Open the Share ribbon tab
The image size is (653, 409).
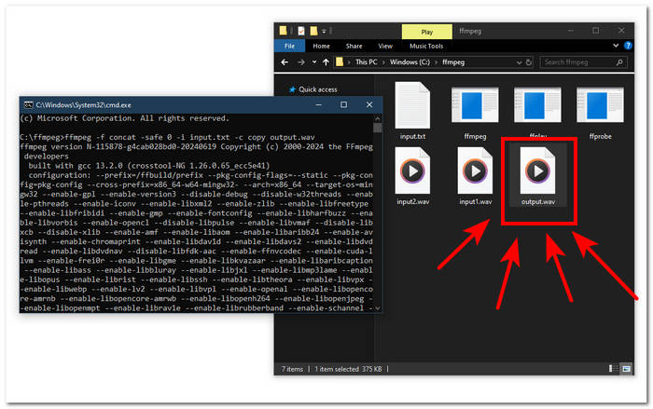(x=354, y=47)
